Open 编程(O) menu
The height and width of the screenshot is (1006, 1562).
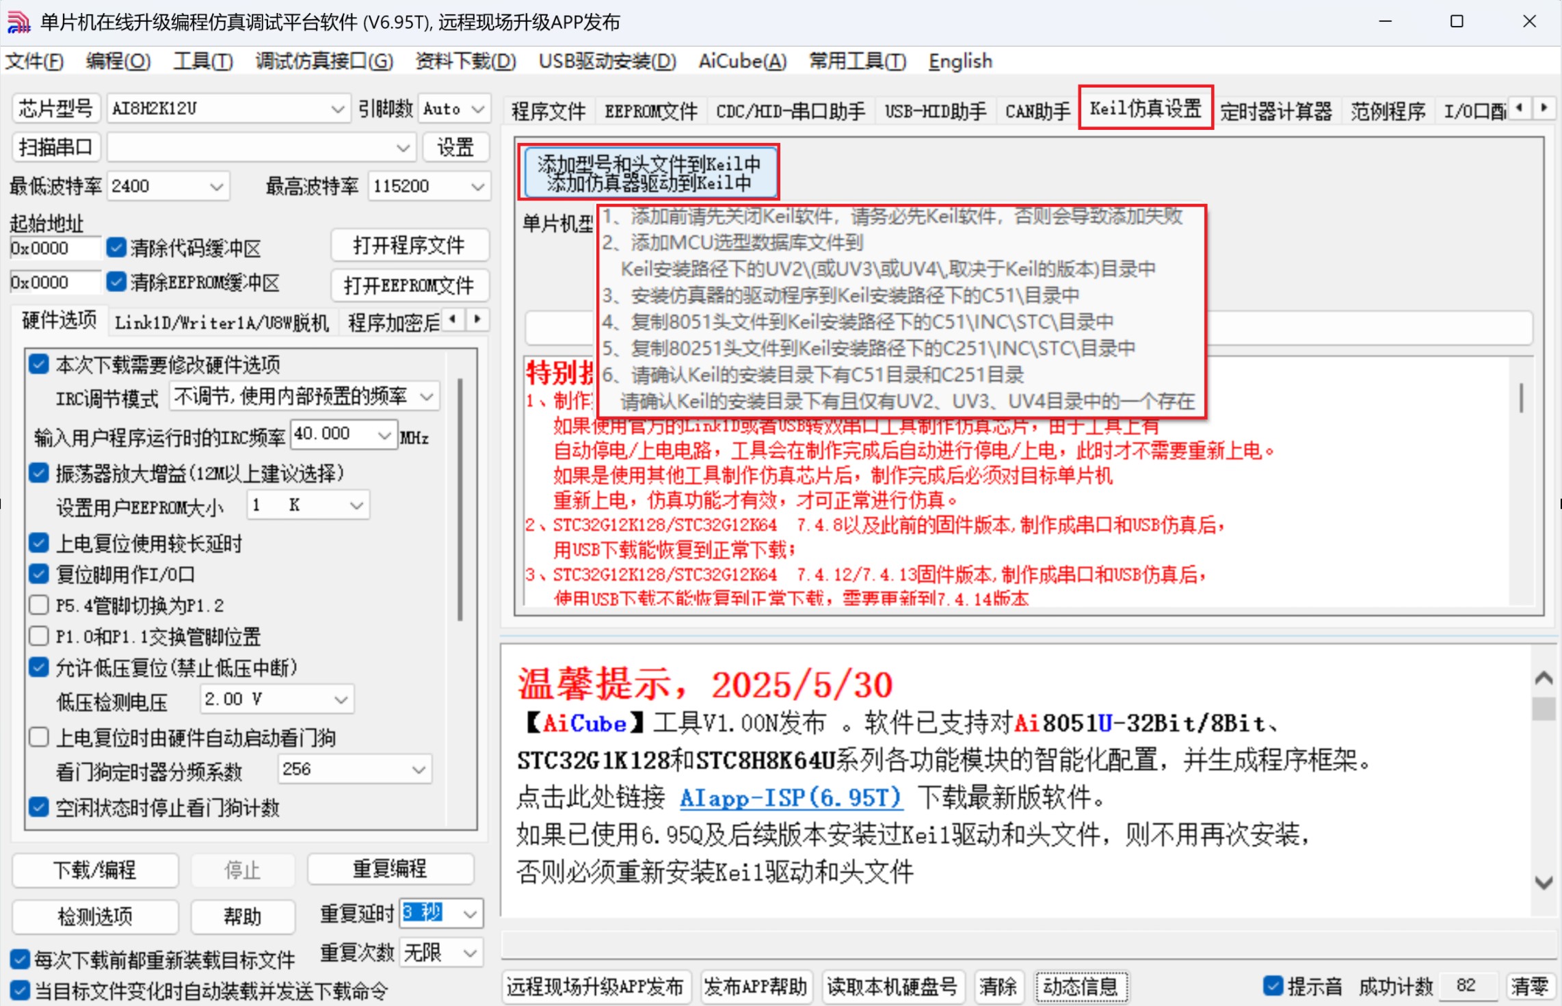tap(118, 62)
